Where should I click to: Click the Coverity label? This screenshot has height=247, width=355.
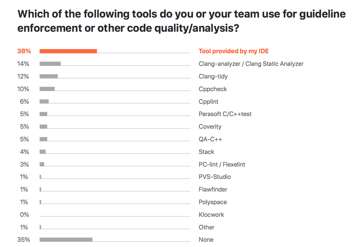[x=210, y=127]
